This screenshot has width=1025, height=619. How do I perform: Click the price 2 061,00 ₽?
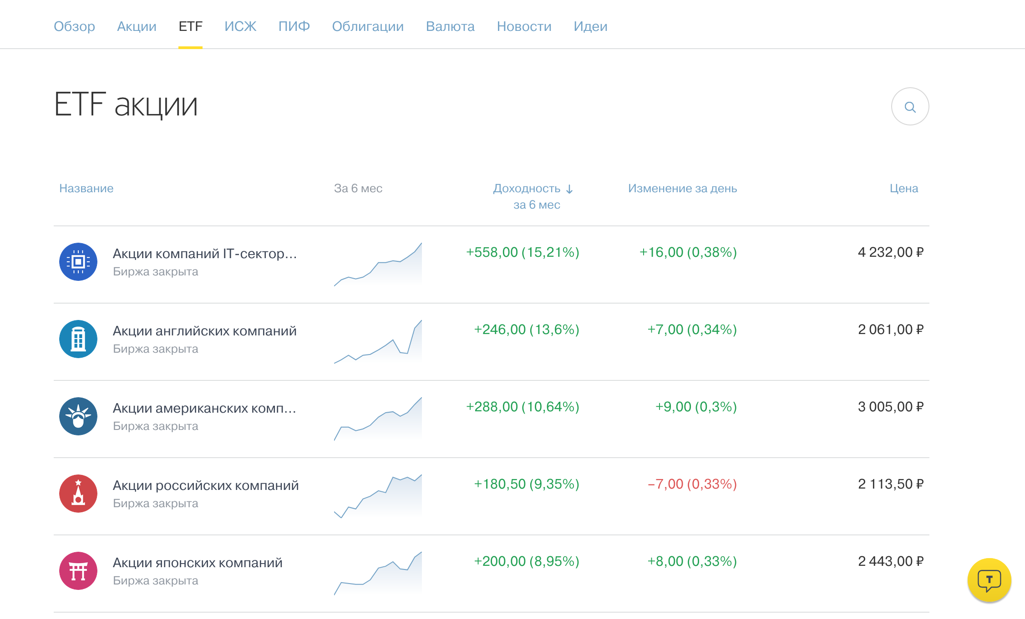(x=891, y=329)
